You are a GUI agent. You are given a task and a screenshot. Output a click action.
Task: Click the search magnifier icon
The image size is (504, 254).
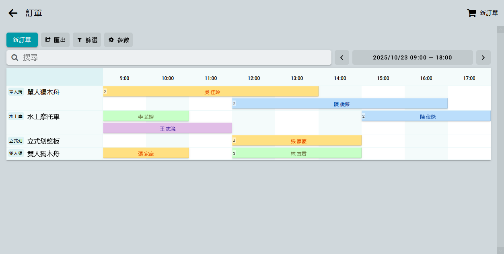(15, 57)
